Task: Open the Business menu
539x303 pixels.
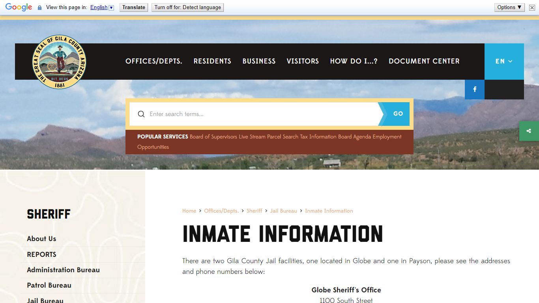Action: click(259, 61)
